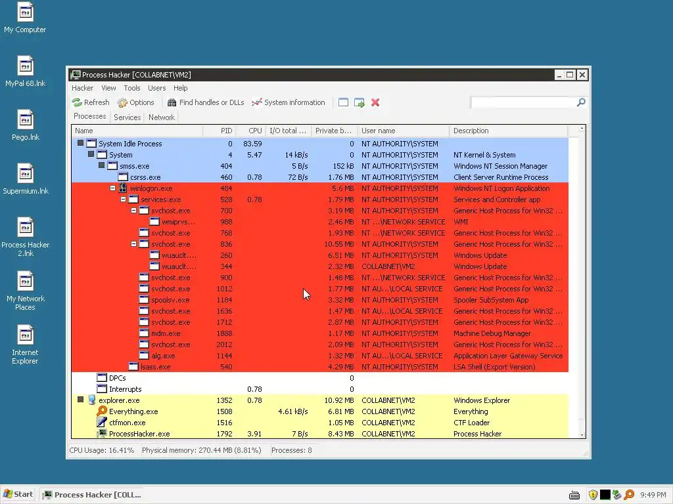673x504 pixels.
Task: Click the on-screen keyboard tray icon
Action: click(x=574, y=495)
